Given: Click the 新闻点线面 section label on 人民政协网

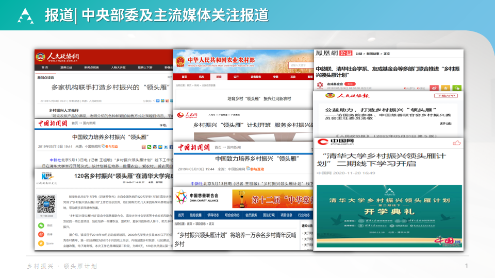Looking at the screenshot, I should click(45, 78).
